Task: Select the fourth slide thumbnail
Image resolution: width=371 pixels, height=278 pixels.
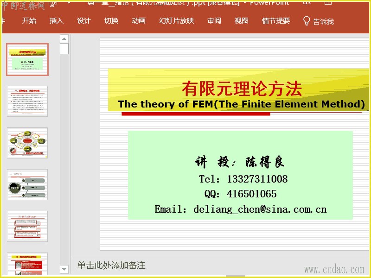Action: click(27, 184)
